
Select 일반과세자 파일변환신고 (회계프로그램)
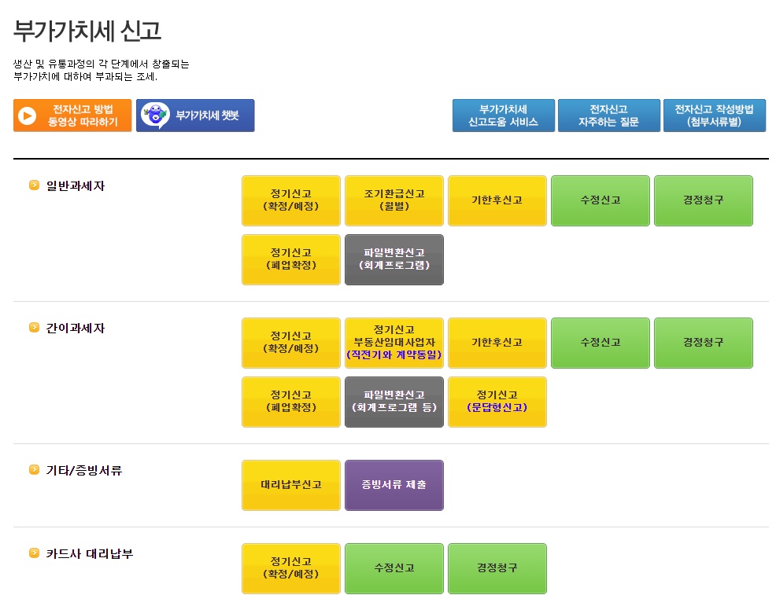pos(394,259)
